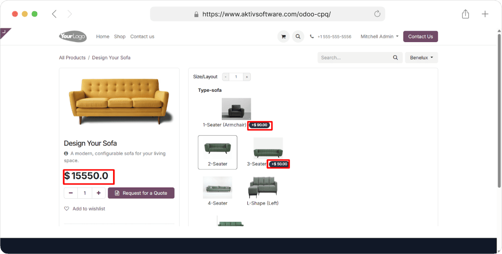Click the header search magnifier icon
Viewport: 502px width, 254px height.
pyautogui.click(x=298, y=37)
